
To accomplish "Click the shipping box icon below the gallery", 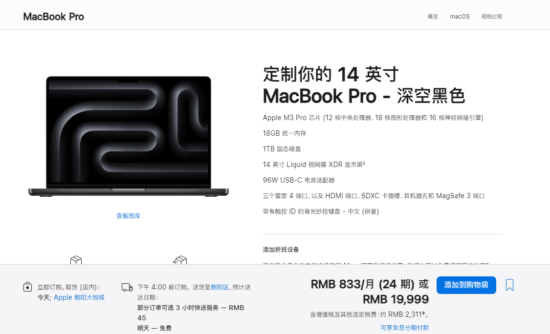I will point(76,260).
